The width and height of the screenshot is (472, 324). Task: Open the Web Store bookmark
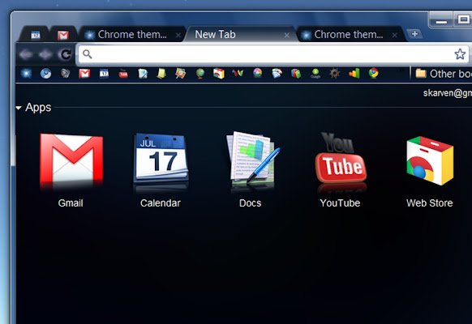click(x=219, y=74)
